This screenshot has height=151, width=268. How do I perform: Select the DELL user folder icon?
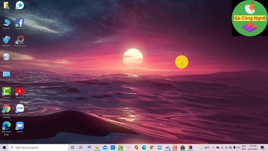(x=7, y=7)
